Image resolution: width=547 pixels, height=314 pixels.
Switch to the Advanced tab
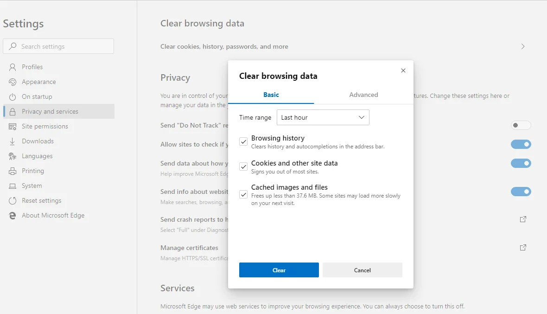tap(363, 95)
